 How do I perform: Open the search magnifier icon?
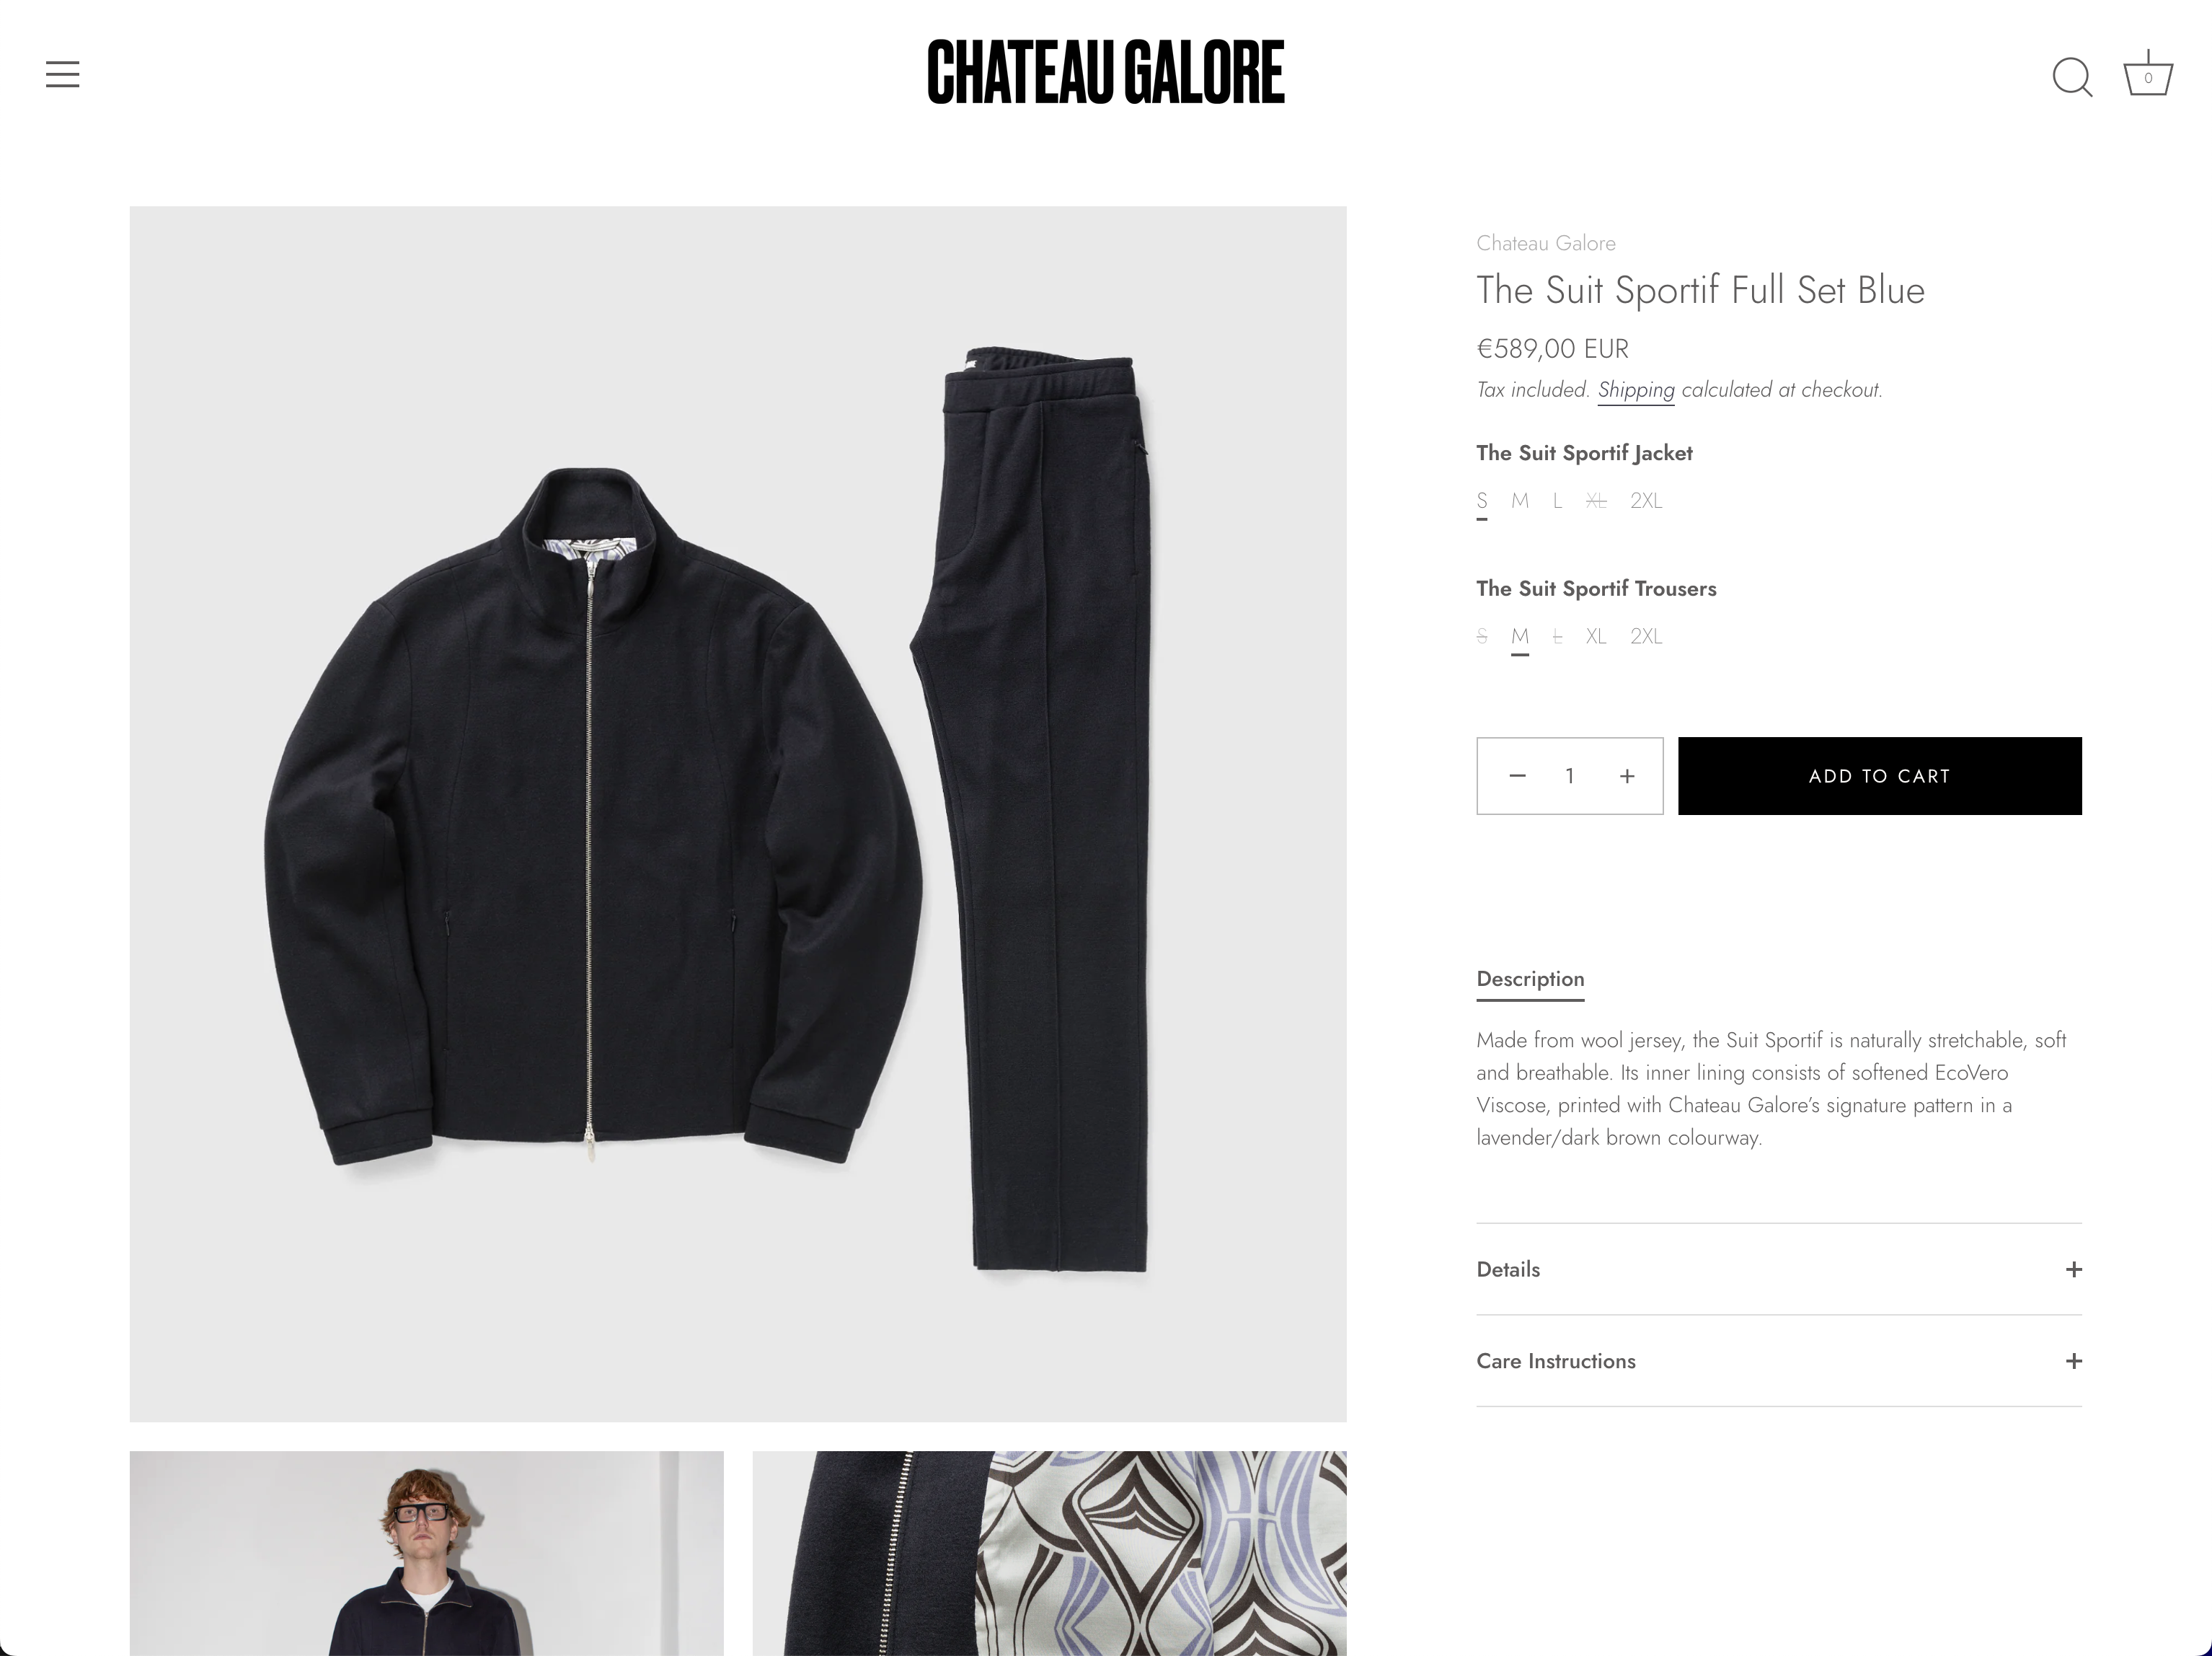tap(2072, 77)
